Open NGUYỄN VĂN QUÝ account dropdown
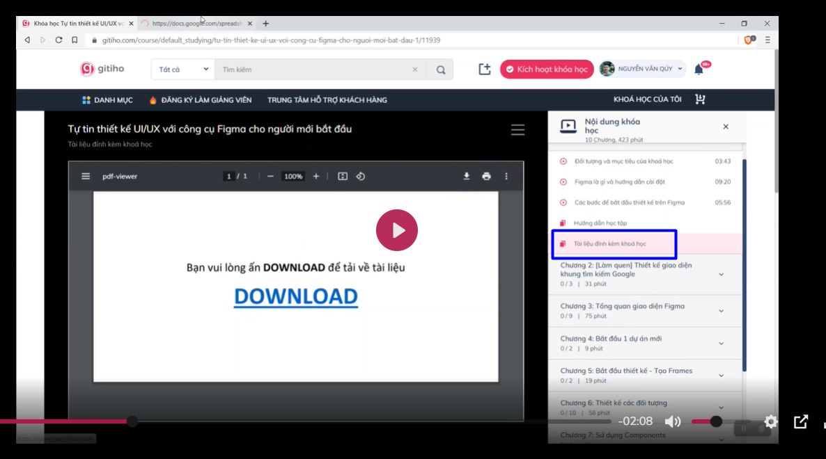The height and width of the screenshot is (459, 826). (643, 69)
